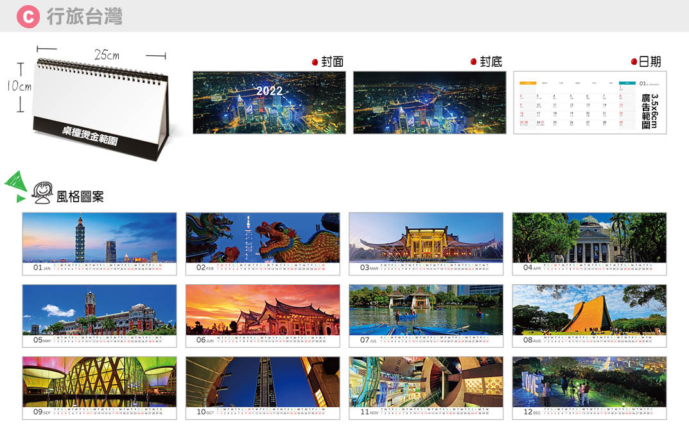Click the red dot beside 日期

click(634, 62)
